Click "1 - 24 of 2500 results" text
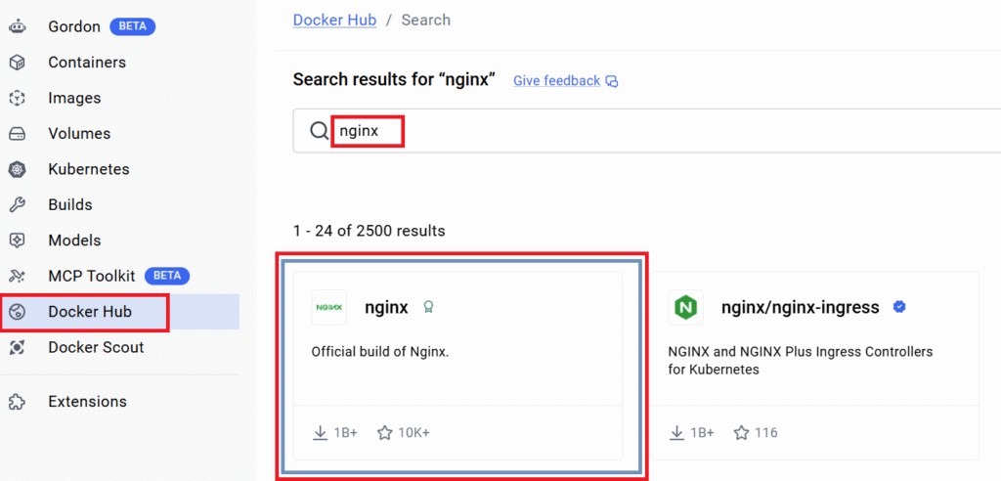 (x=369, y=231)
